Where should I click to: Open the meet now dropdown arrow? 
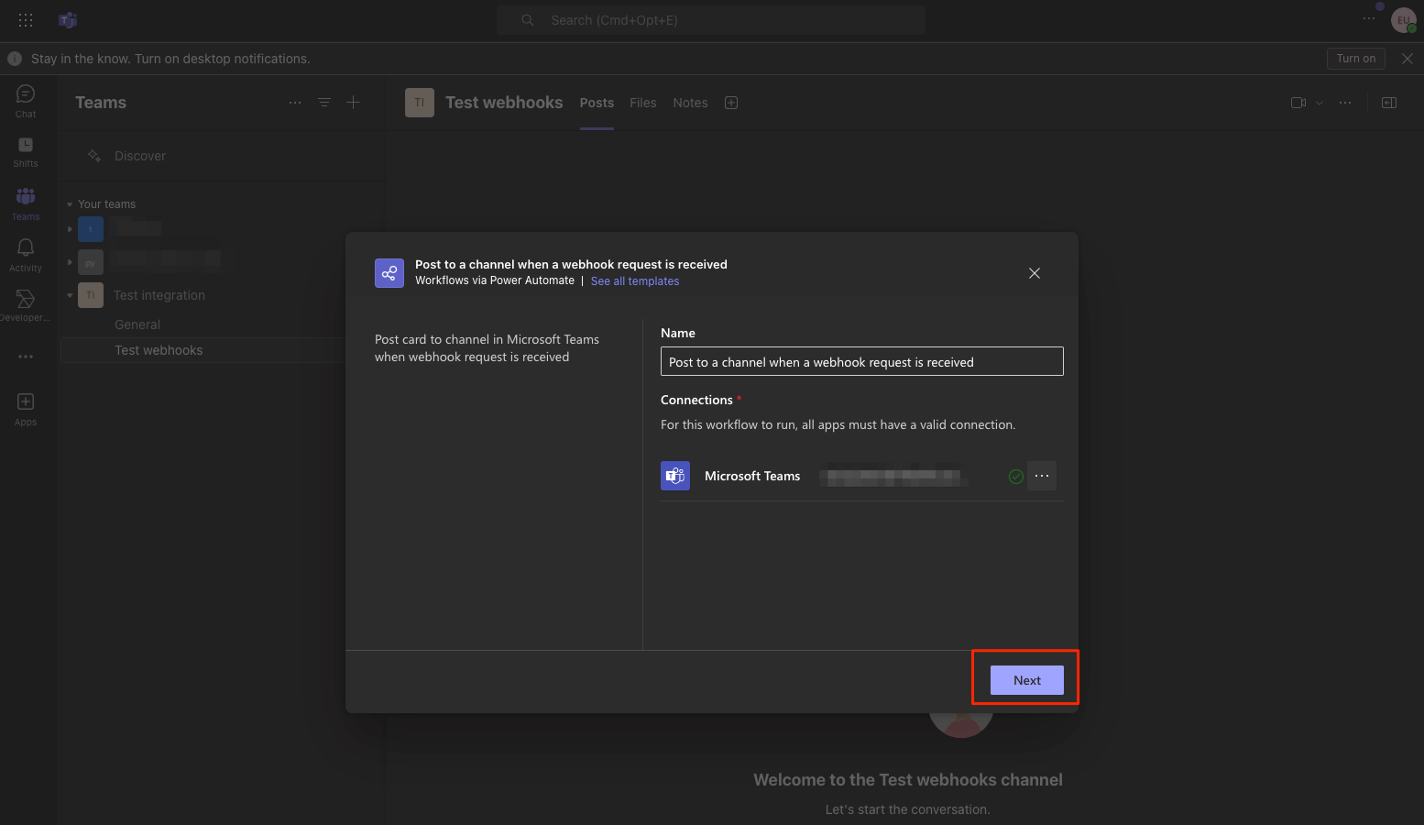click(1320, 103)
